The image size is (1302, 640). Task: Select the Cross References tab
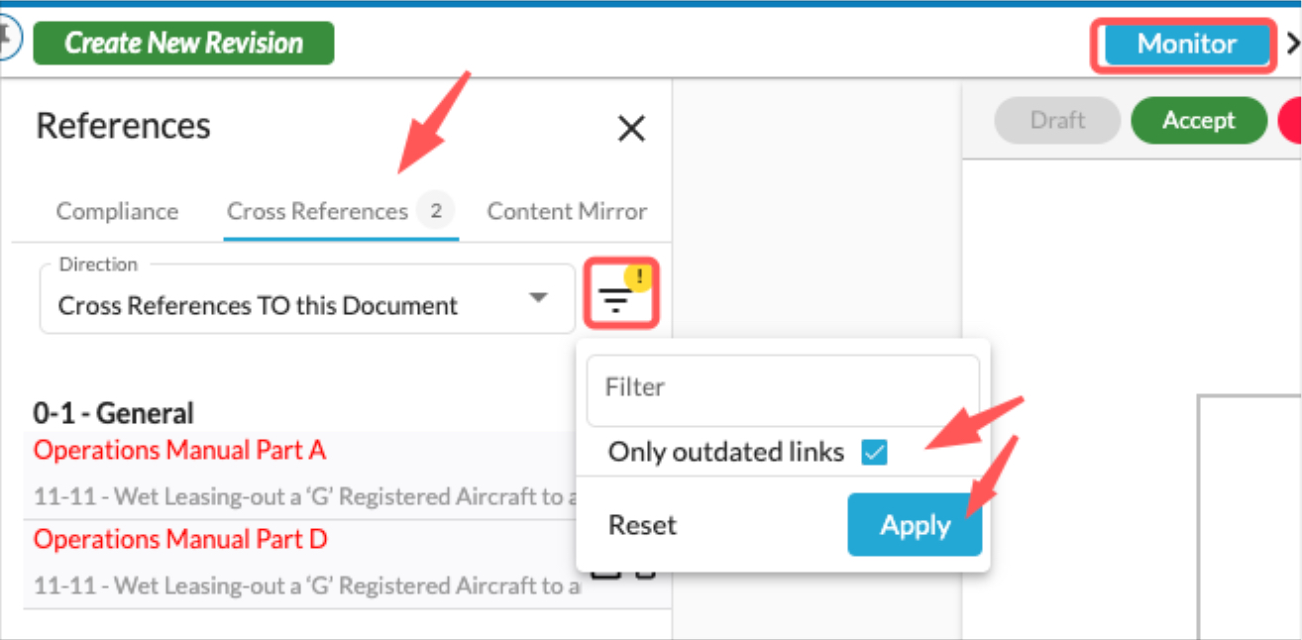coord(317,211)
